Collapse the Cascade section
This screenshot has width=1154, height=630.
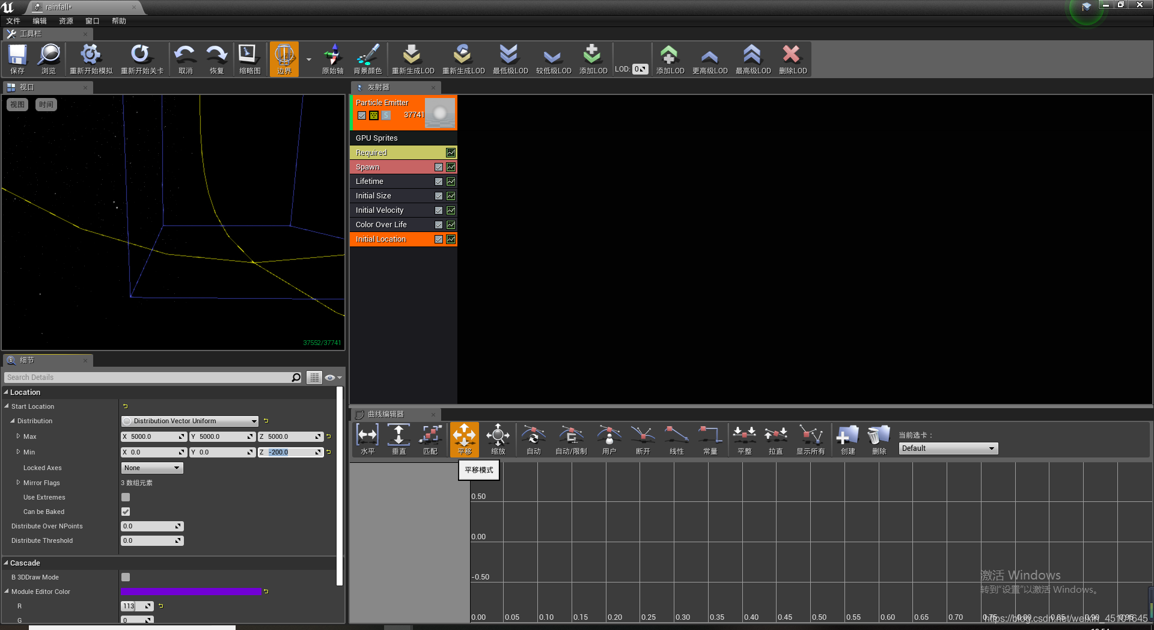(x=6, y=563)
